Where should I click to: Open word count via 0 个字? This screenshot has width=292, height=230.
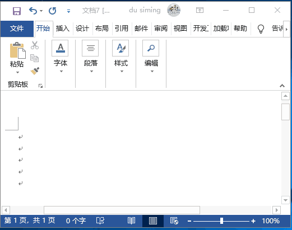coord(76,221)
